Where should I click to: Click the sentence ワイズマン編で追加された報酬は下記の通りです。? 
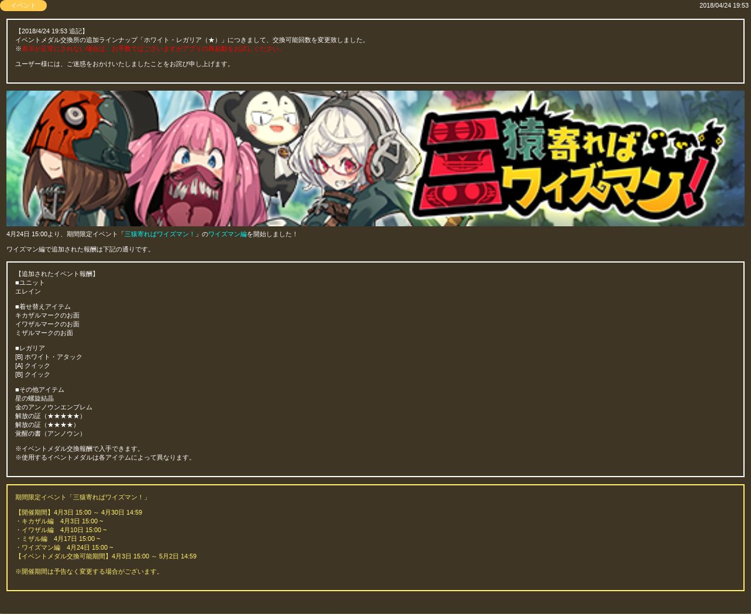[x=80, y=250]
